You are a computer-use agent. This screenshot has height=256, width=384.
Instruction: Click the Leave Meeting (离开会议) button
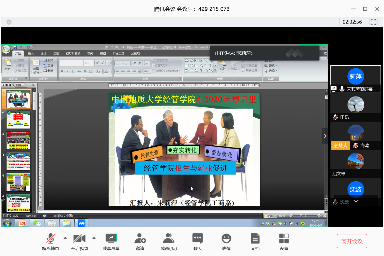click(x=352, y=241)
